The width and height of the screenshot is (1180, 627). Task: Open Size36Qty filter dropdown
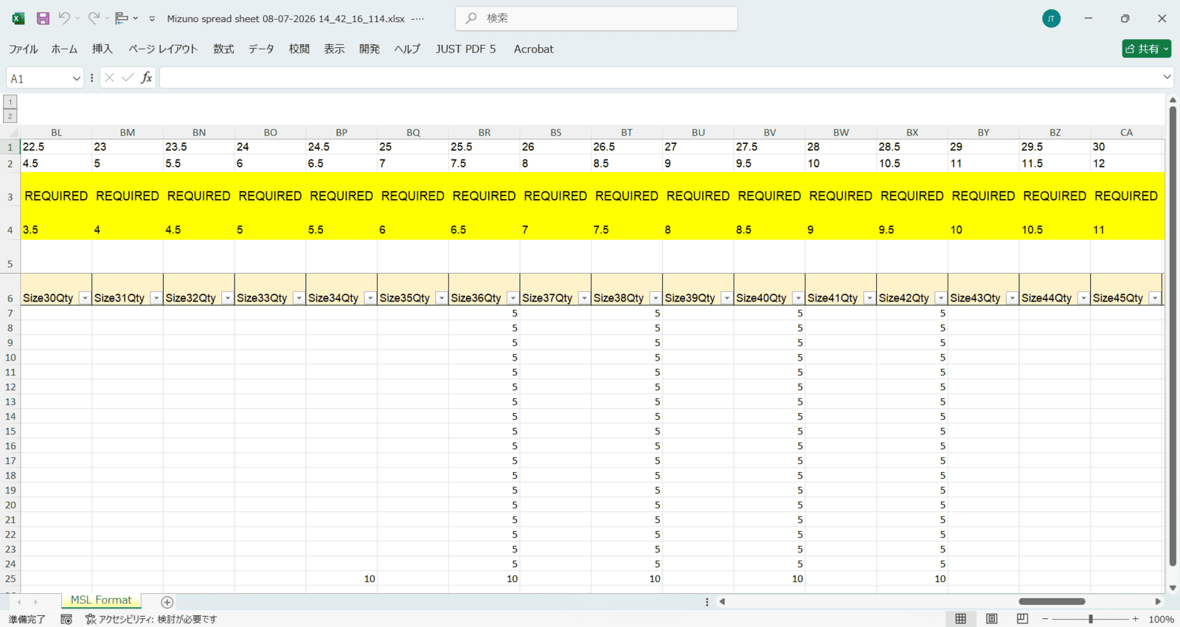(x=513, y=298)
